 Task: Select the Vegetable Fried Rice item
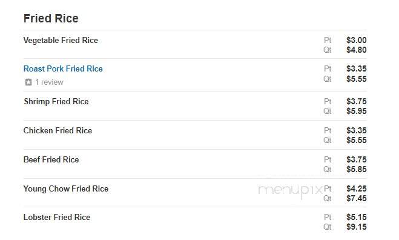coord(61,40)
